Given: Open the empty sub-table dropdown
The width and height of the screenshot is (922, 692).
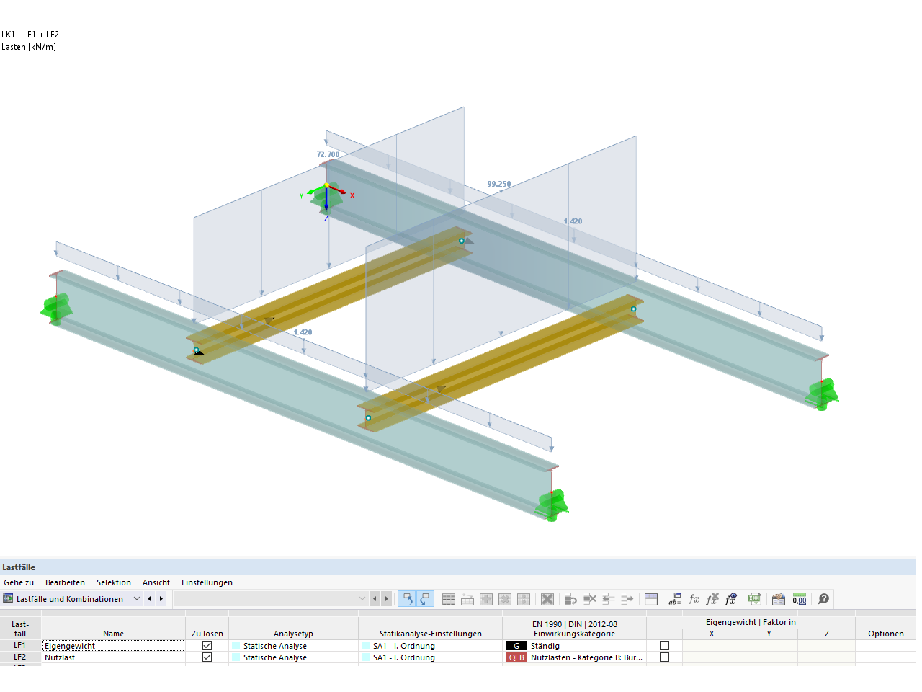Looking at the screenshot, I should pos(362,599).
